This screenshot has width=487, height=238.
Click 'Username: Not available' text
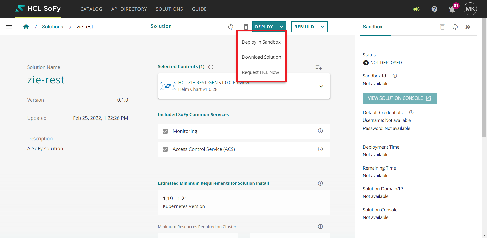point(387,120)
